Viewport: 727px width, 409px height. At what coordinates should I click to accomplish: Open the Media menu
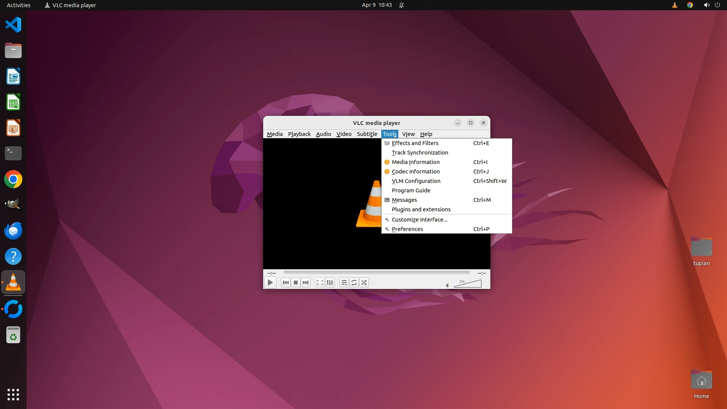(275, 134)
